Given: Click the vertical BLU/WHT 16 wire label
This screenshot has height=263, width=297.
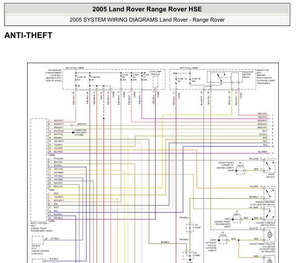Looking at the screenshot, I should tap(201, 99).
